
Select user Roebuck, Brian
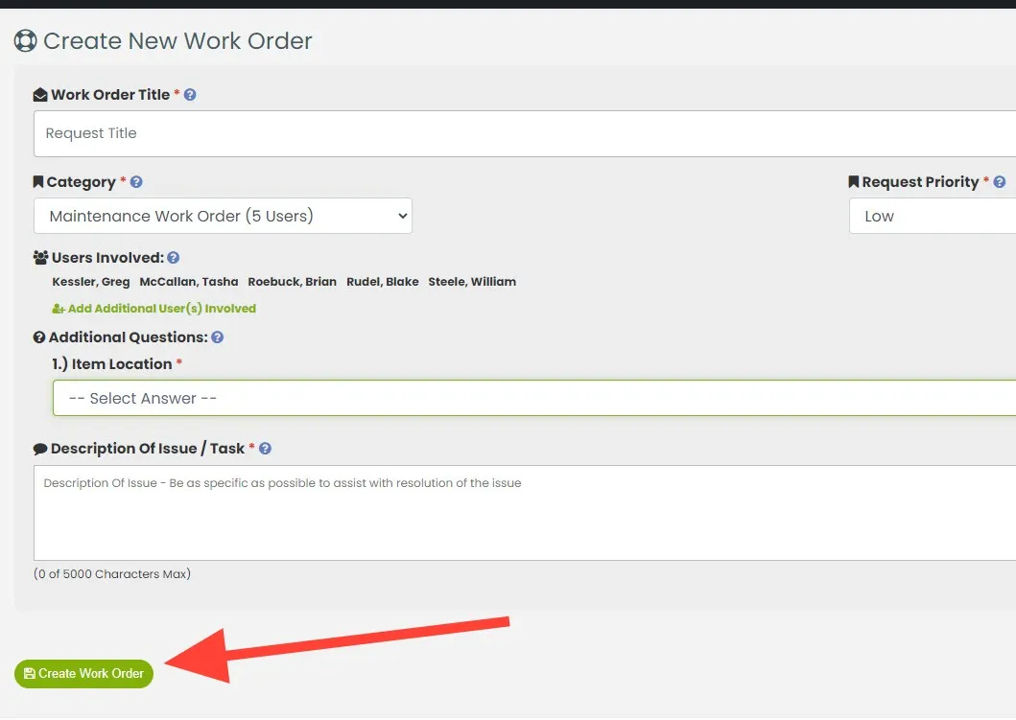click(293, 282)
